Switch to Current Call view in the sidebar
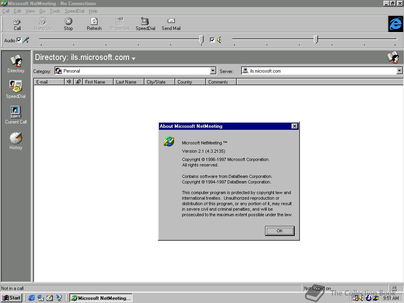The width and height of the screenshot is (404, 303). (16, 115)
